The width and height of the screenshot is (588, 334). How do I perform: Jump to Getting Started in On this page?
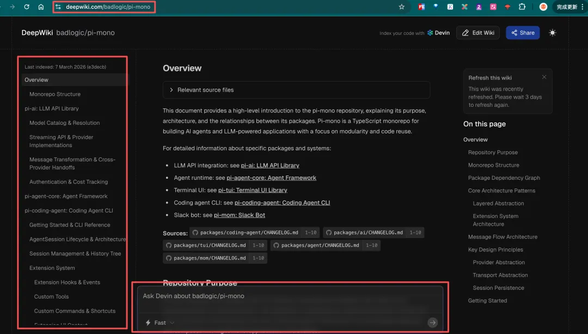[x=487, y=300]
